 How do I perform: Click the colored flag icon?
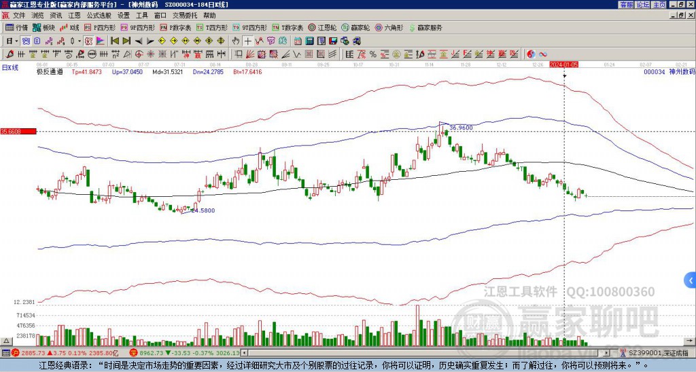click(x=101, y=41)
